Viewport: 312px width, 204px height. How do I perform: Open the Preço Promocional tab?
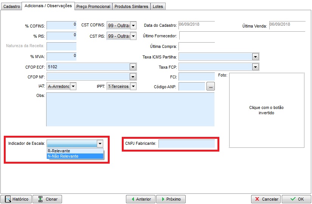pos(93,6)
